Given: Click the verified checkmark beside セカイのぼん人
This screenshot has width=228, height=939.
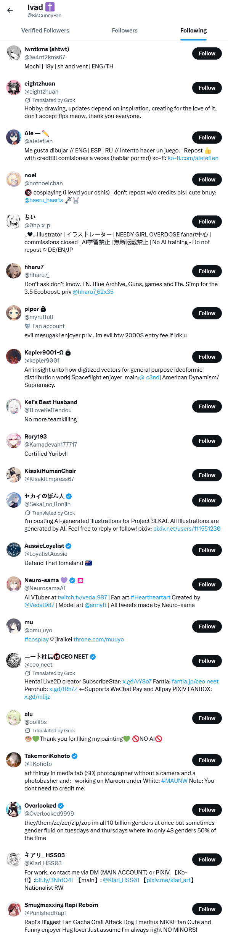Looking at the screenshot, I should (69, 496).
